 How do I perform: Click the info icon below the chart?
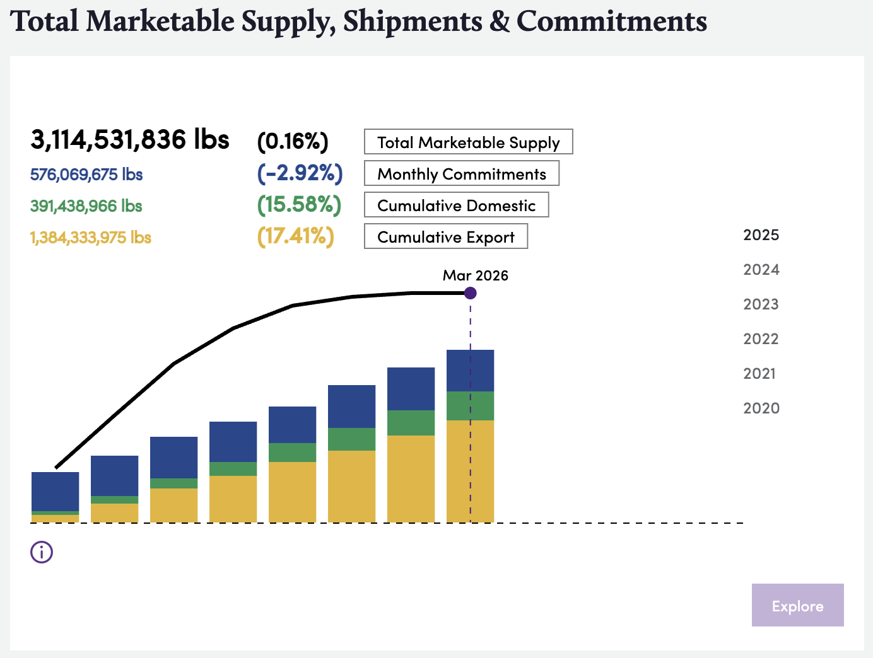(40, 551)
